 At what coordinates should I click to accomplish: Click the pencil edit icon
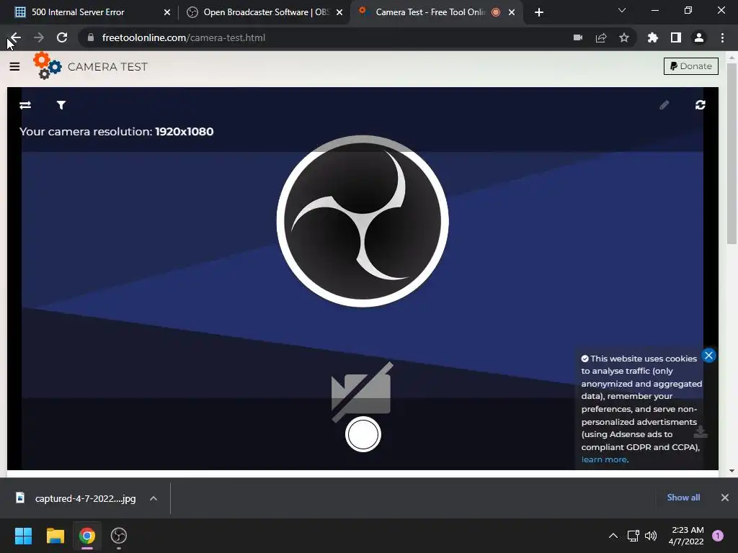pos(664,105)
